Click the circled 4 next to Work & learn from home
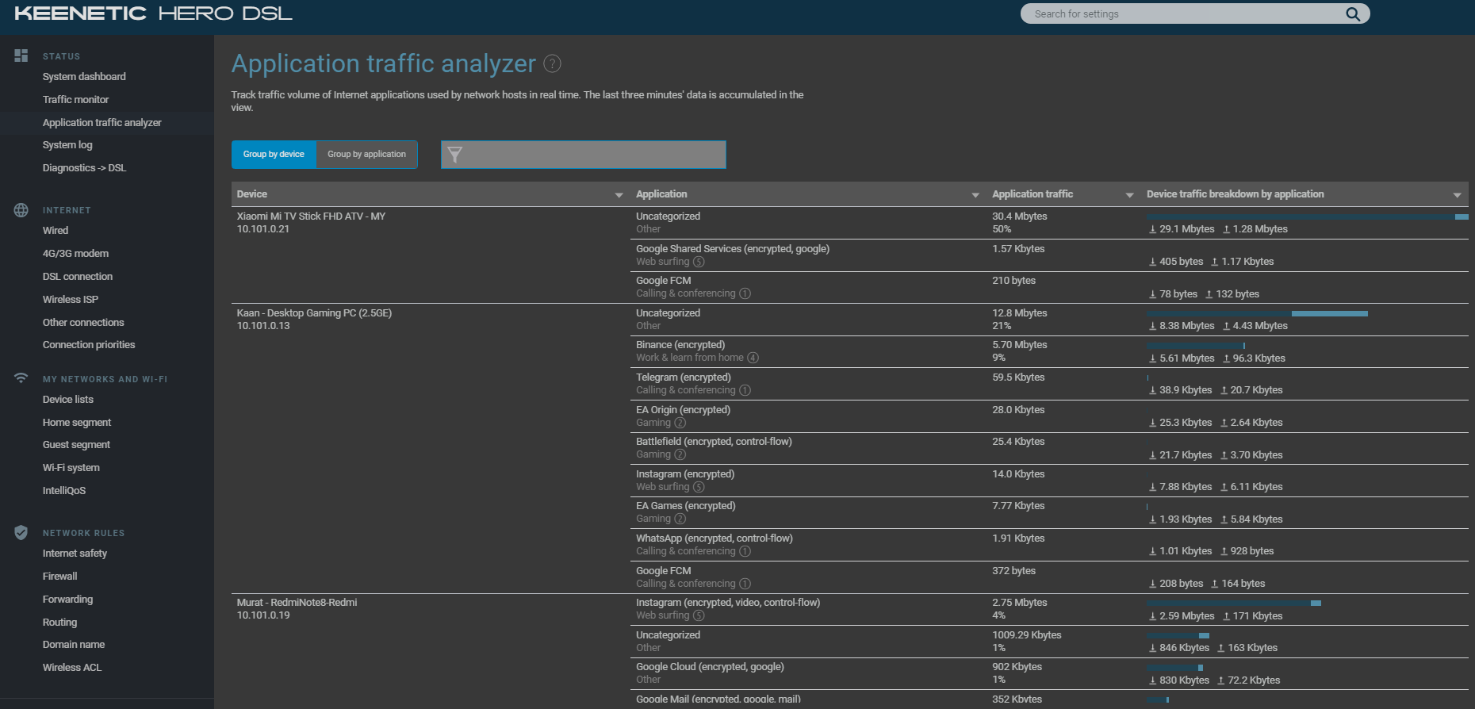1475x709 pixels. coord(753,358)
